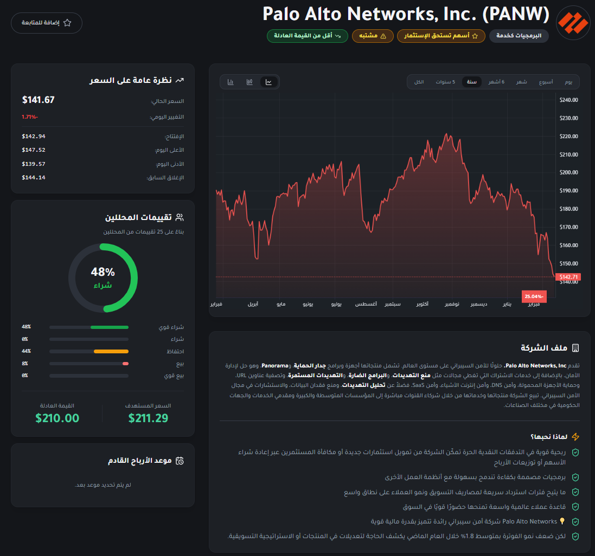Click the بناءً على 25 تقييمات من المحللين subtitle
Screen dimensions: 595x556
143,231
